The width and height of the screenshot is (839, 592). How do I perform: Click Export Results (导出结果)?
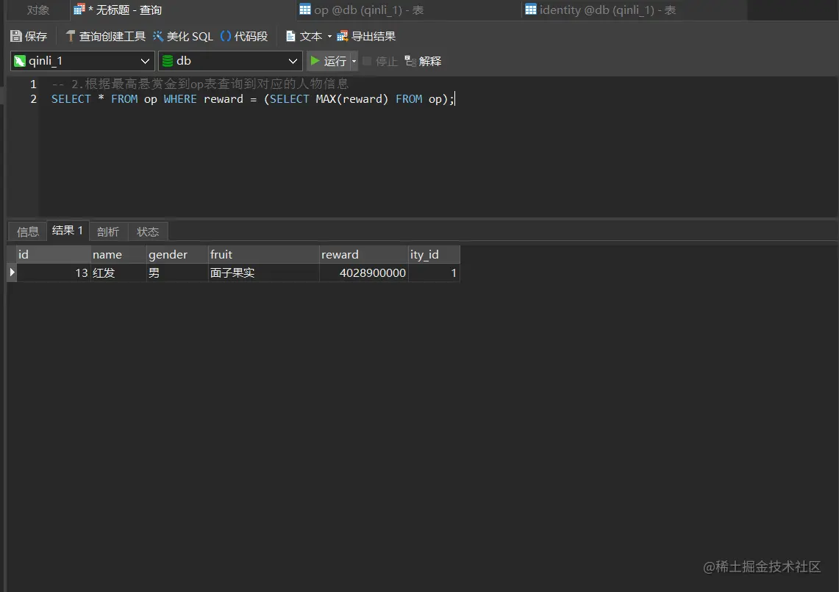[x=366, y=36]
